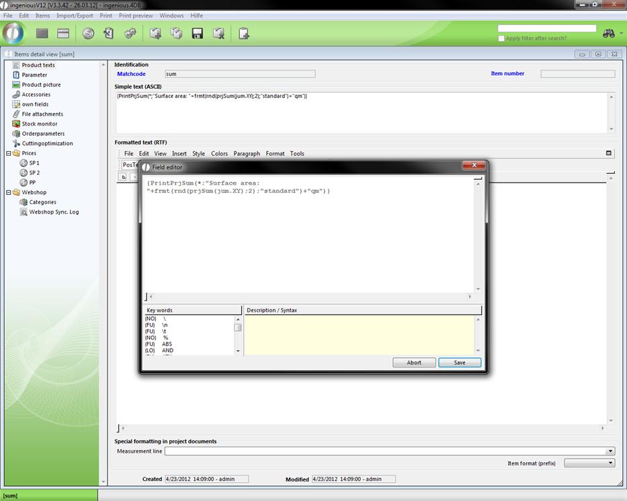Open the Item format (prefix) dropdown
The height and width of the screenshot is (501, 627).
click(x=610, y=463)
